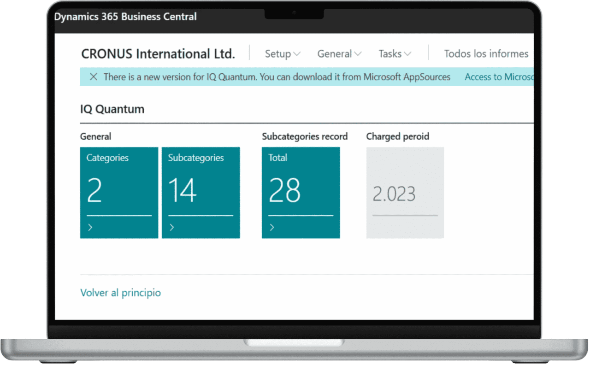The height and width of the screenshot is (365, 590).
Task: Click the Charged peroid group label
Action: coord(398,136)
